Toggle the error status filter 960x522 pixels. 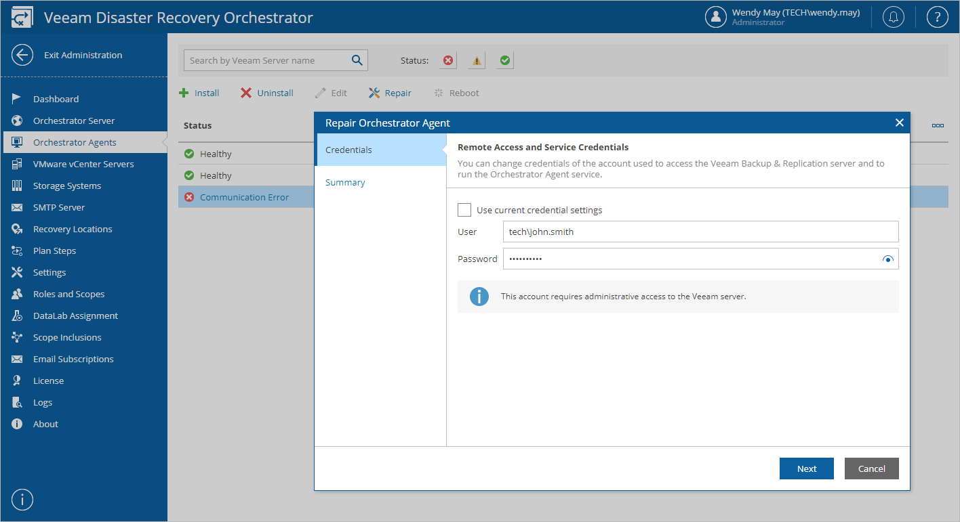[x=447, y=60]
